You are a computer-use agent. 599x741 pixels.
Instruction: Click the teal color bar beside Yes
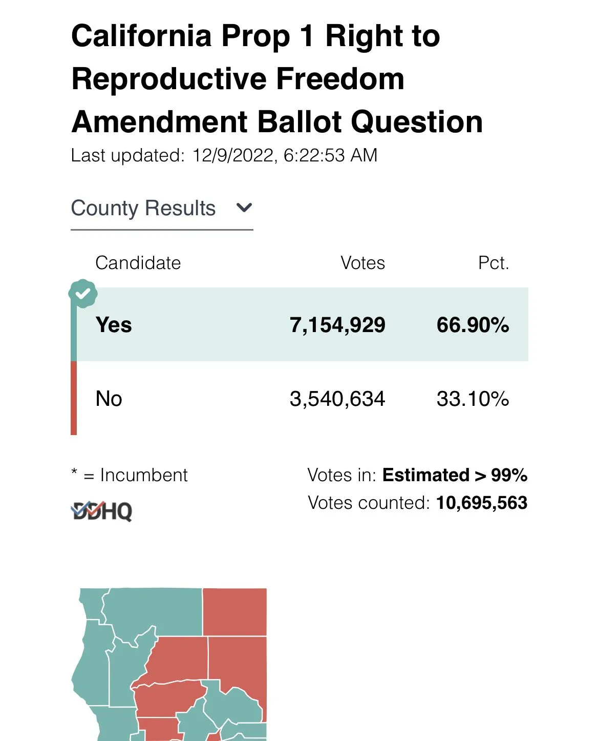(74, 333)
